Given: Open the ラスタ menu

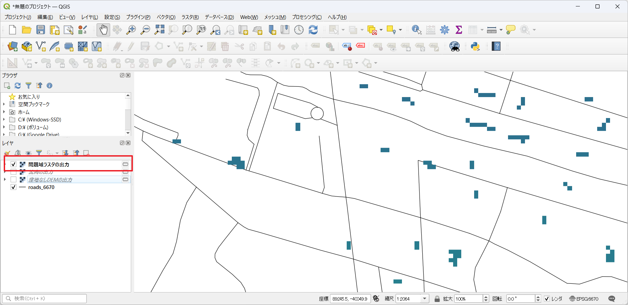Looking at the screenshot, I should click(x=190, y=17).
